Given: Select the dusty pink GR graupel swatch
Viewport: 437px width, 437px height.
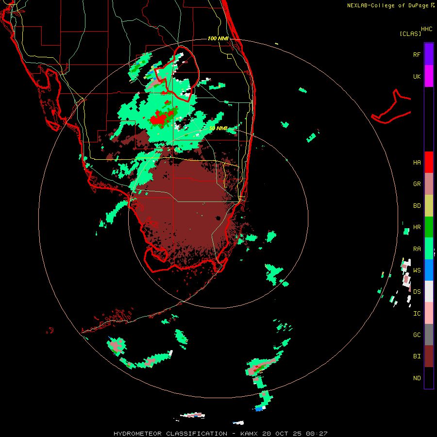Looking at the screenshot, I should point(429,184).
